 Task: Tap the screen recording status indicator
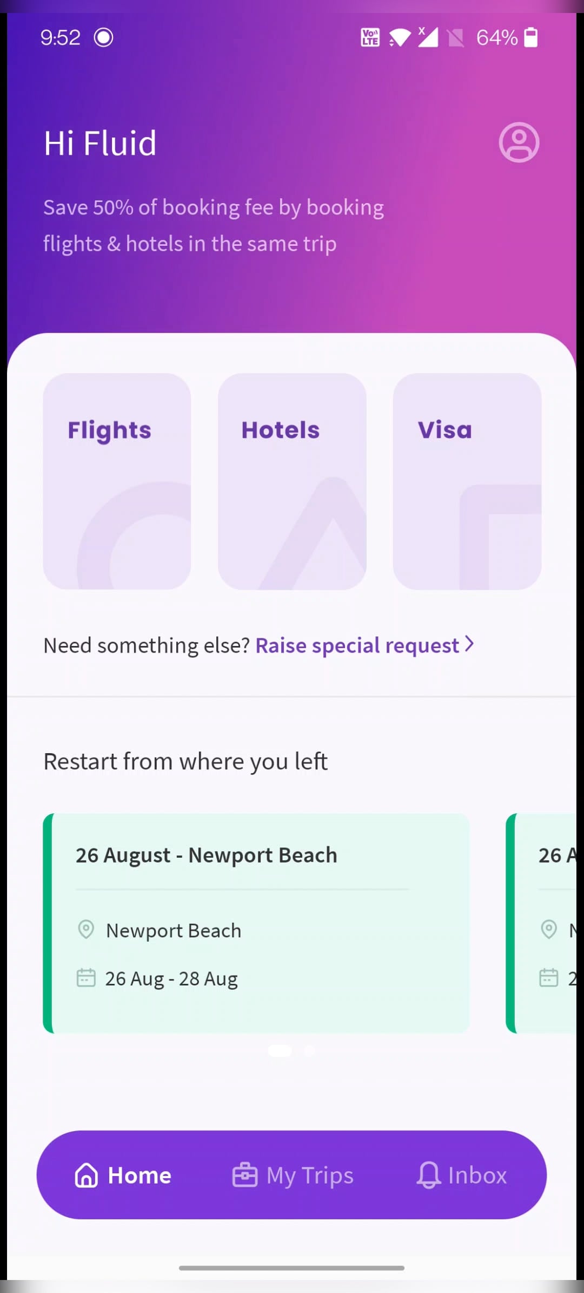pyautogui.click(x=103, y=38)
